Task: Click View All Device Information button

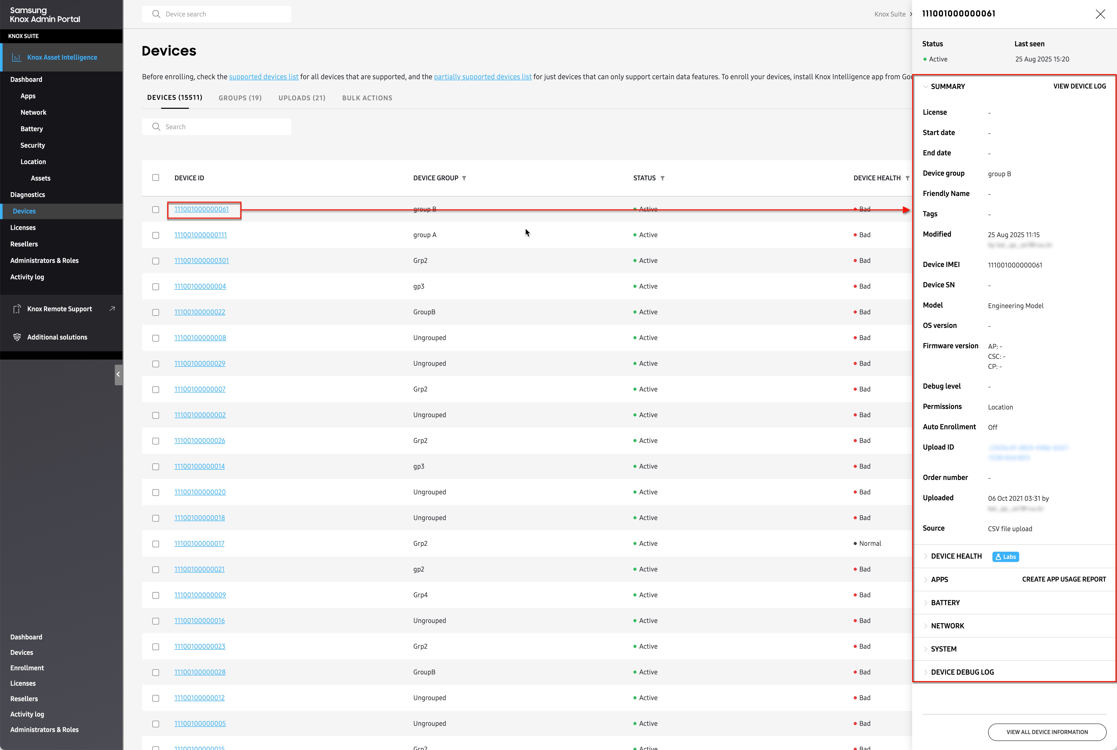Action: [1047, 732]
